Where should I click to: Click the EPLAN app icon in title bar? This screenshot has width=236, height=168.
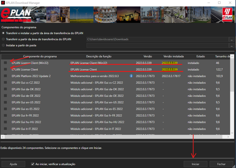pos(3,3)
